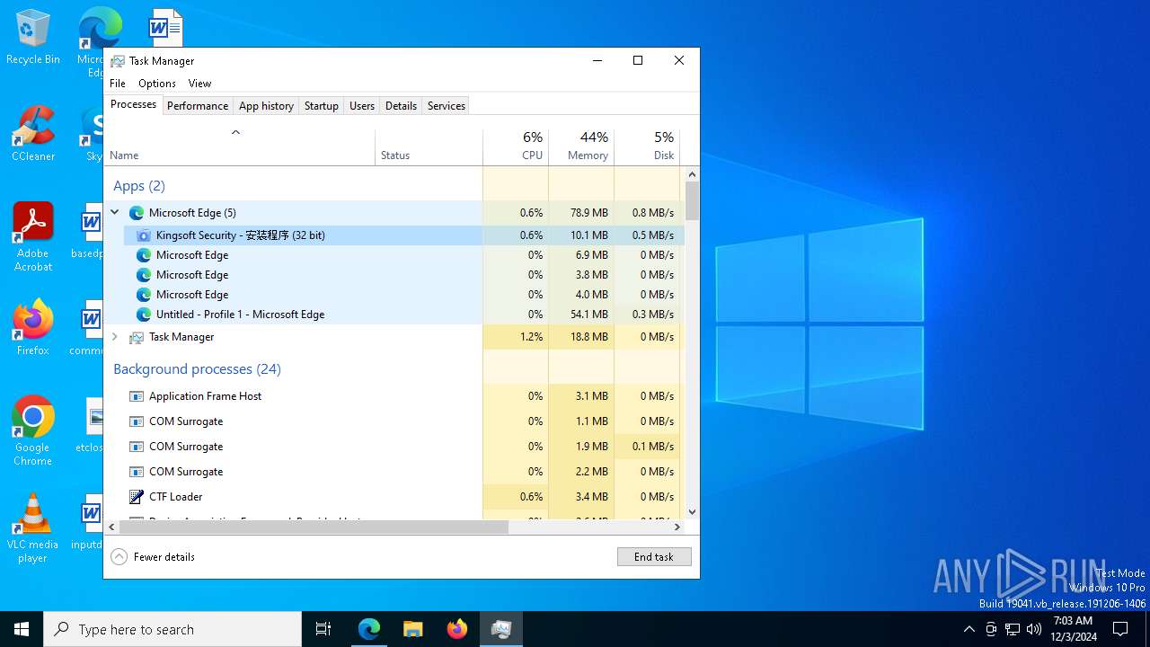This screenshot has width=1150, height=647.
Task: Open the Recycle Bin desktop icon
Action: pyautogui.click(x=33, y=38)
